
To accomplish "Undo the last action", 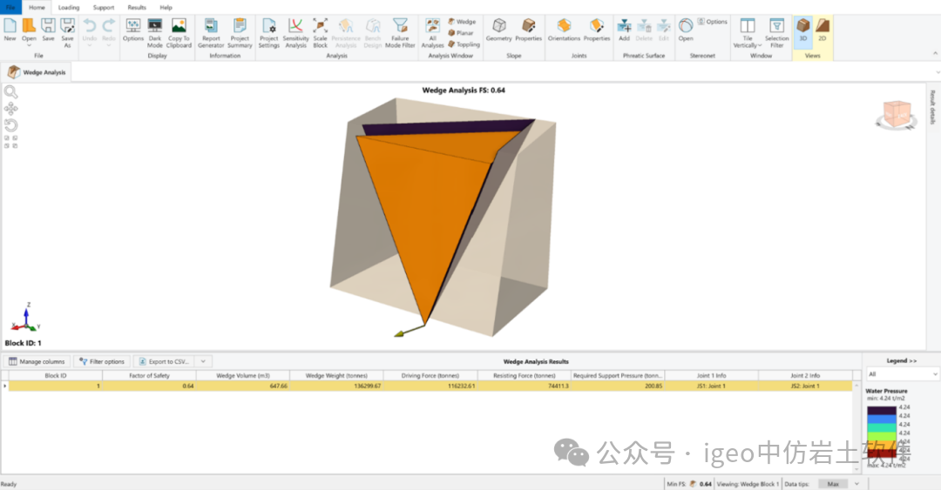I will click(x=90, y=31).
